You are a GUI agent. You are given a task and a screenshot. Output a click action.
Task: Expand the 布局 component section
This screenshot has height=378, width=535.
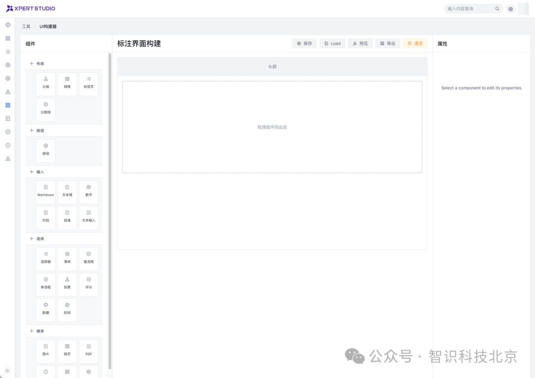coord(64,63)
